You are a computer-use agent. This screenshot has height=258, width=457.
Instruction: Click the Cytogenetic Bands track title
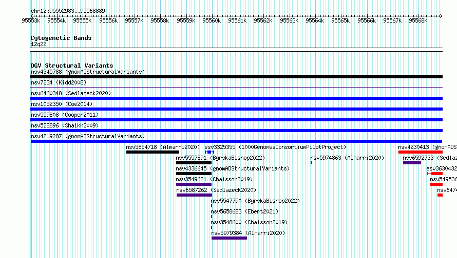pos(61,38)
